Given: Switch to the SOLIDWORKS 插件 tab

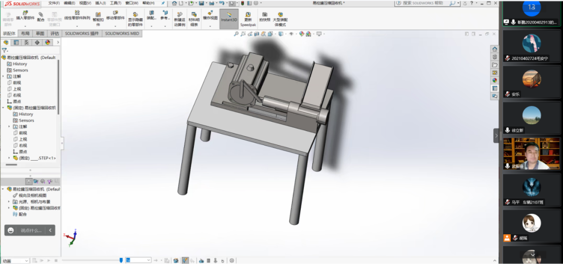Looking at the screenshot, I should click(x=81, y=33).
